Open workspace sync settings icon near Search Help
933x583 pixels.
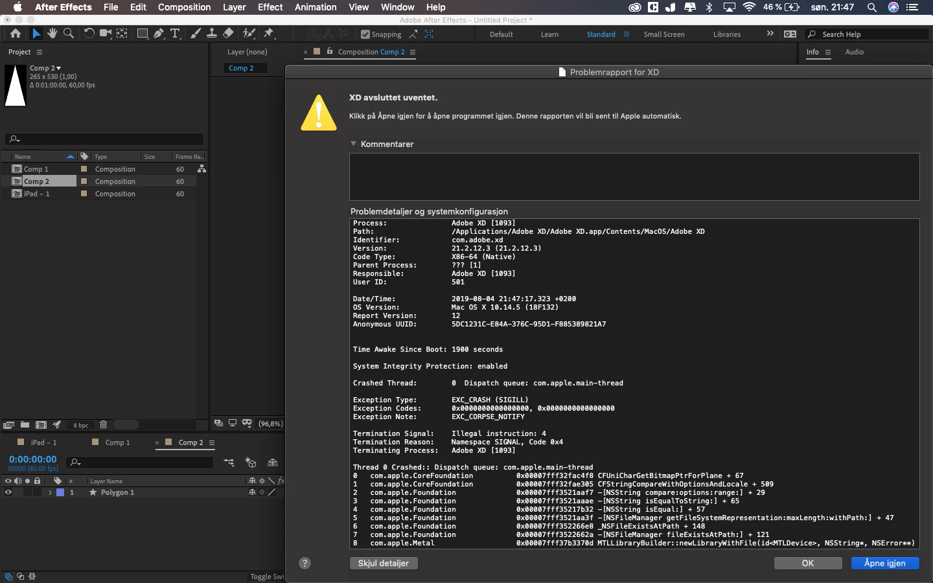790,34
